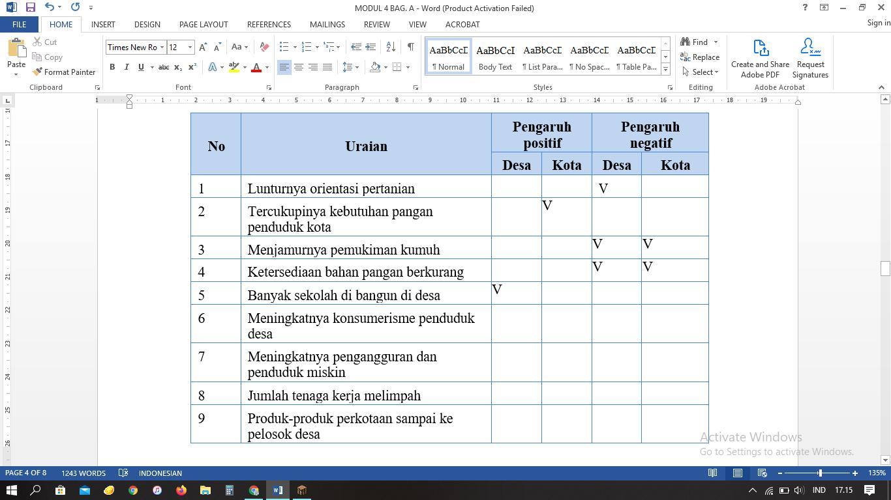Open the font name dropdown
Viewport: 891px width, 500px height.
tap(162, 47)
